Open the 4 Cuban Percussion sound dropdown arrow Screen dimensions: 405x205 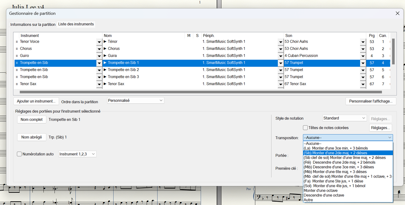pyautogui.click(x=363, y=56)
